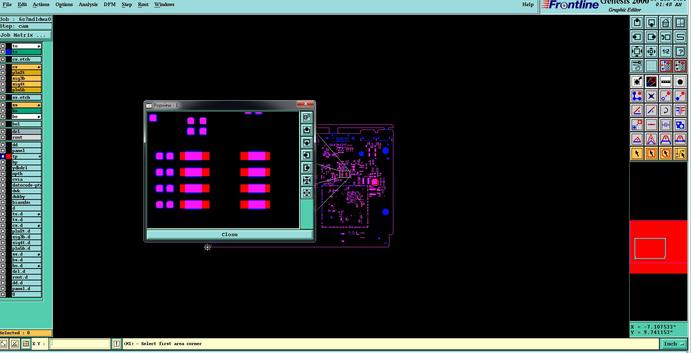691x353 pixels.
Task: Click the arrow marker on layer ss.d
Action: click(39, 254)
